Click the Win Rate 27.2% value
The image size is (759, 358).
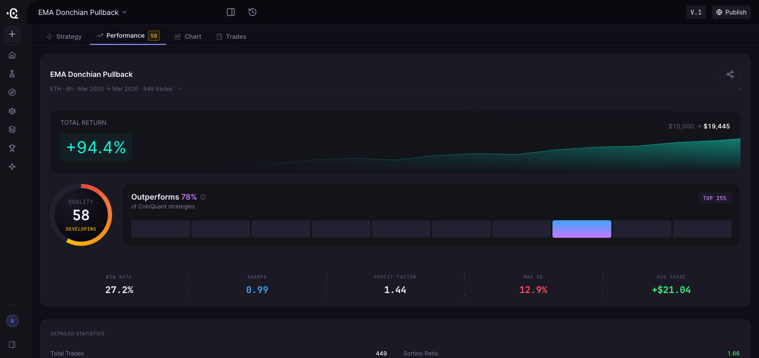click(119, 290)
